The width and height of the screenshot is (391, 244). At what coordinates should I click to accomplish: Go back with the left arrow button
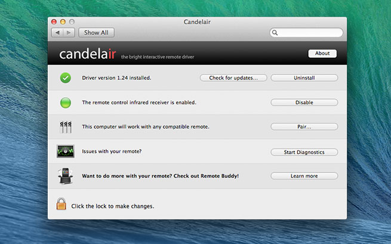pos(57,33)
